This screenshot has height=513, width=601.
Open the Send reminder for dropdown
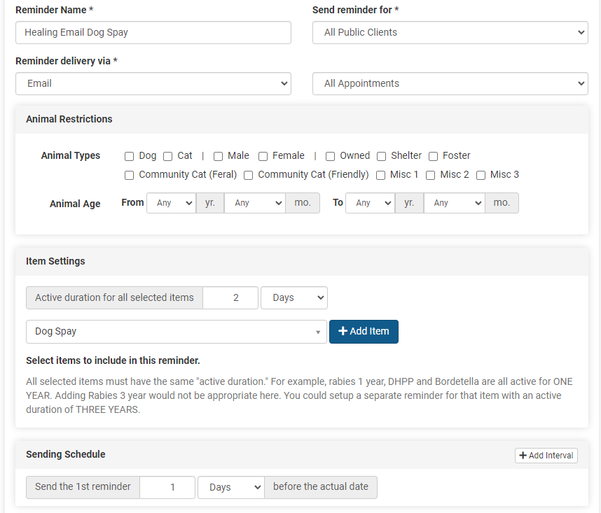[x=450, y=32]
